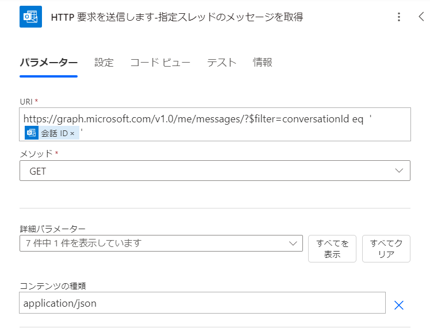430x336 pixels.
Task: Click the action title HTTP 要求を送信します
Action: click(x=177, y=17)
